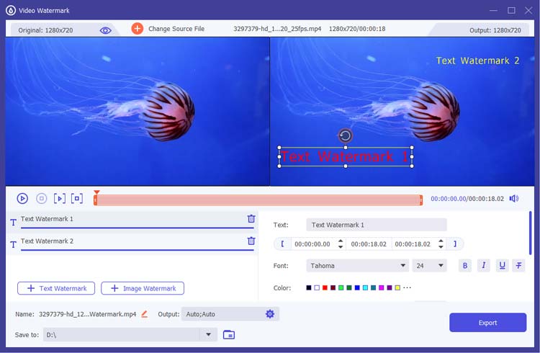This screenshot has width=540, height=353.
Task: Pick the dark green color swatch
Action: (x=349, y=287)
